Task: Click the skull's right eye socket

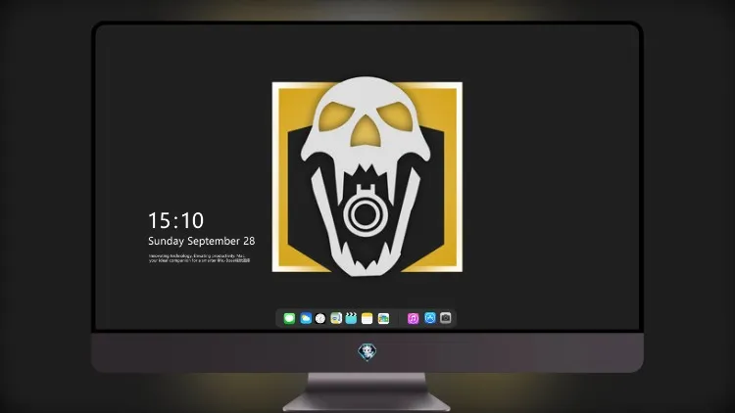Action: tap(395, 116)
